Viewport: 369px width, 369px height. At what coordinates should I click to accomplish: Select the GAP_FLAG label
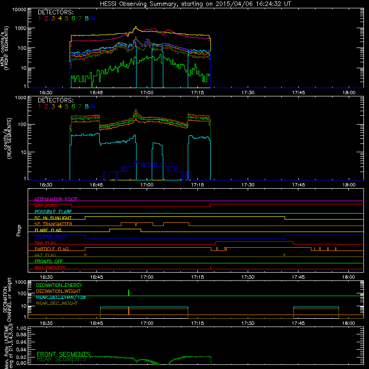pos(45,205)
